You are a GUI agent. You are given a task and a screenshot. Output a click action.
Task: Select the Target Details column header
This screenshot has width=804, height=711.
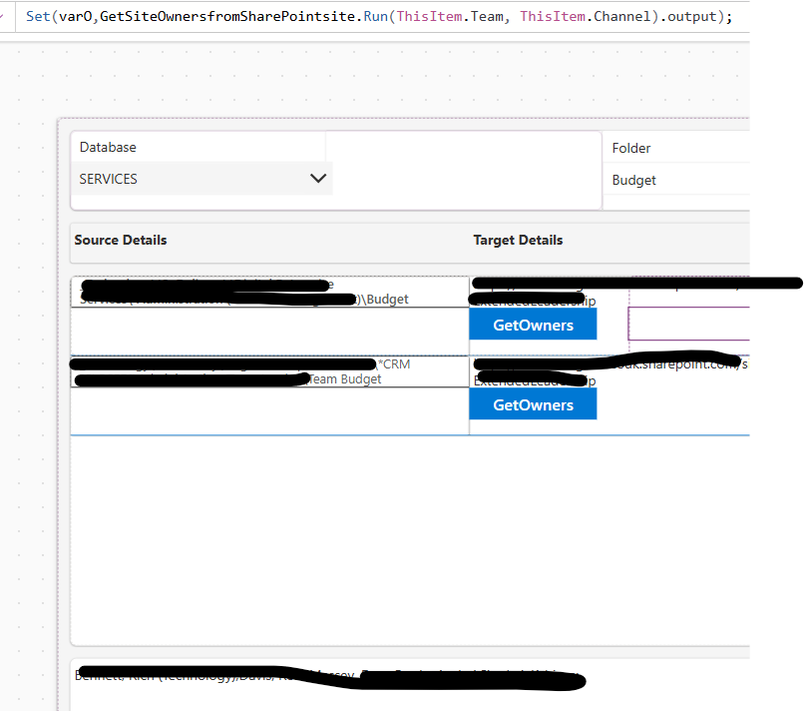tap(517, 240)
